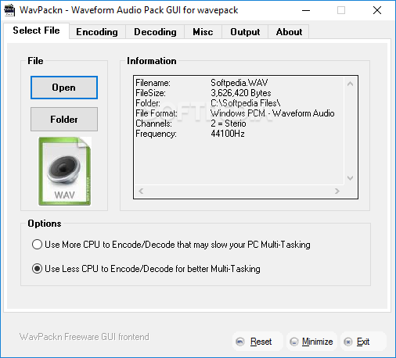Click scroll left arrow in Information box
This screenshot has height=358, width=396.
(141, 192)
